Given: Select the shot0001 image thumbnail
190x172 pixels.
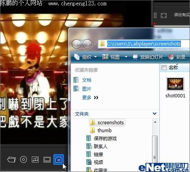Looking at the screenshot, I should tap(175, 84).
